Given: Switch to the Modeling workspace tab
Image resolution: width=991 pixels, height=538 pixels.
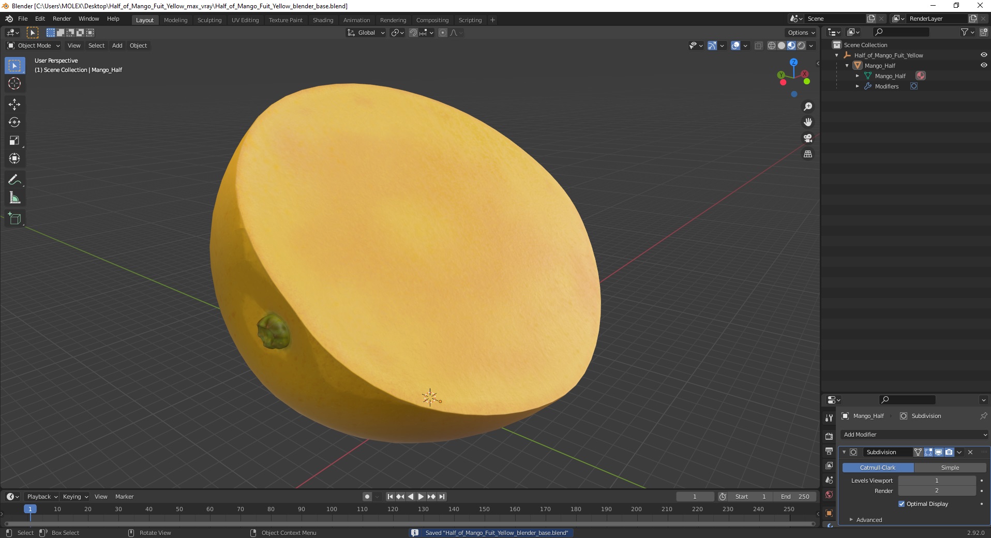Looking at the screenshot, I should [x=175, y=20].
